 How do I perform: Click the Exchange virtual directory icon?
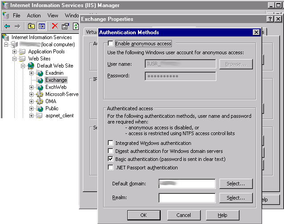point(40,80)
